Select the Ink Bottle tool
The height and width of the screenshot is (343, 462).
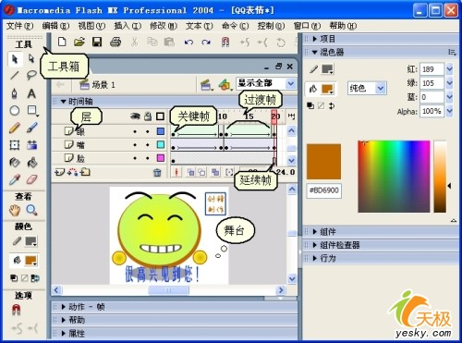[15, 162]
